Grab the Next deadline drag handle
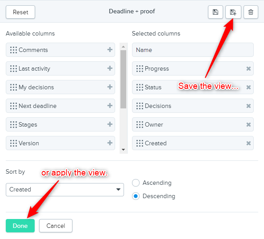 (13, 106)
